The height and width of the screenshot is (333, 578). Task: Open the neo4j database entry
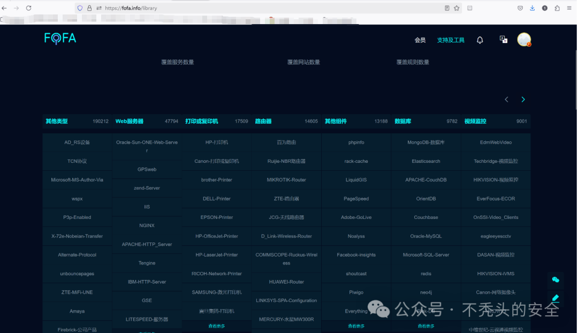(x=426, y=292)
